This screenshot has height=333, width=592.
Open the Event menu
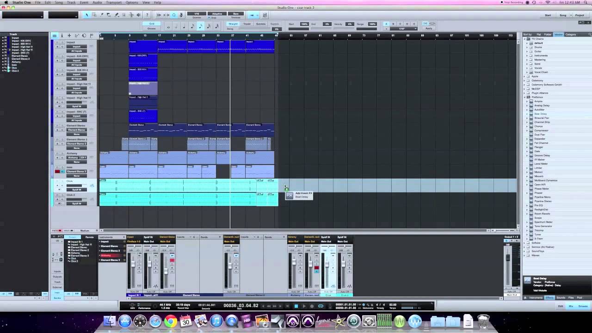point(84,2)
